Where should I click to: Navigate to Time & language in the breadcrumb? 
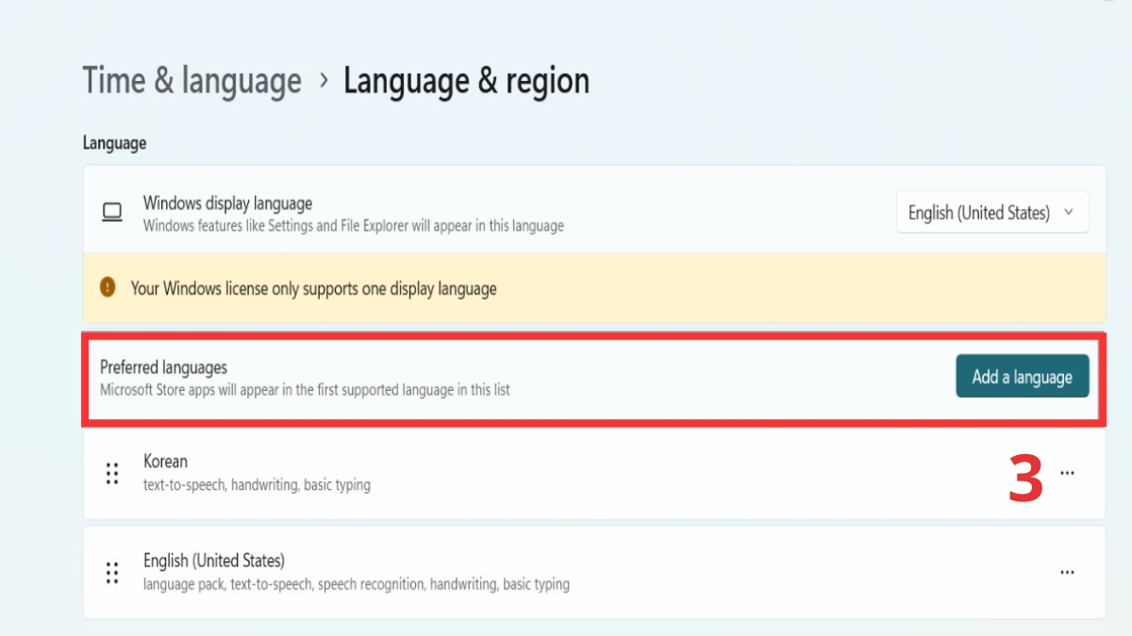point(191,81)
